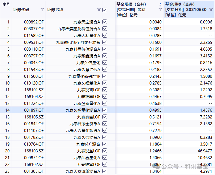The height and width of the screenshot is (175, 215).
Task: Uncheck the 九泰久福量化A checkbox
Action: [x=105, y=83]
